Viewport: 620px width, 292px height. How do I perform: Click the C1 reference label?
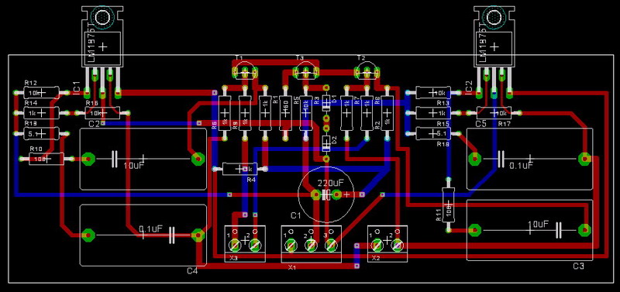tap(296, 216)
